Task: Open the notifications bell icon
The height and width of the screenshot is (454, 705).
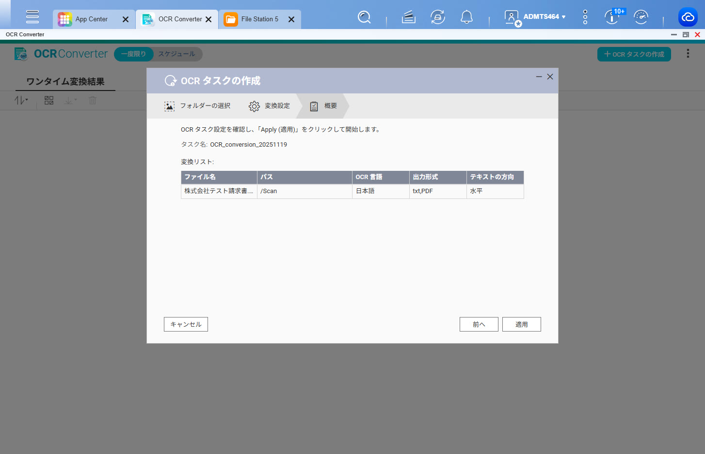Action: (466, 17)
